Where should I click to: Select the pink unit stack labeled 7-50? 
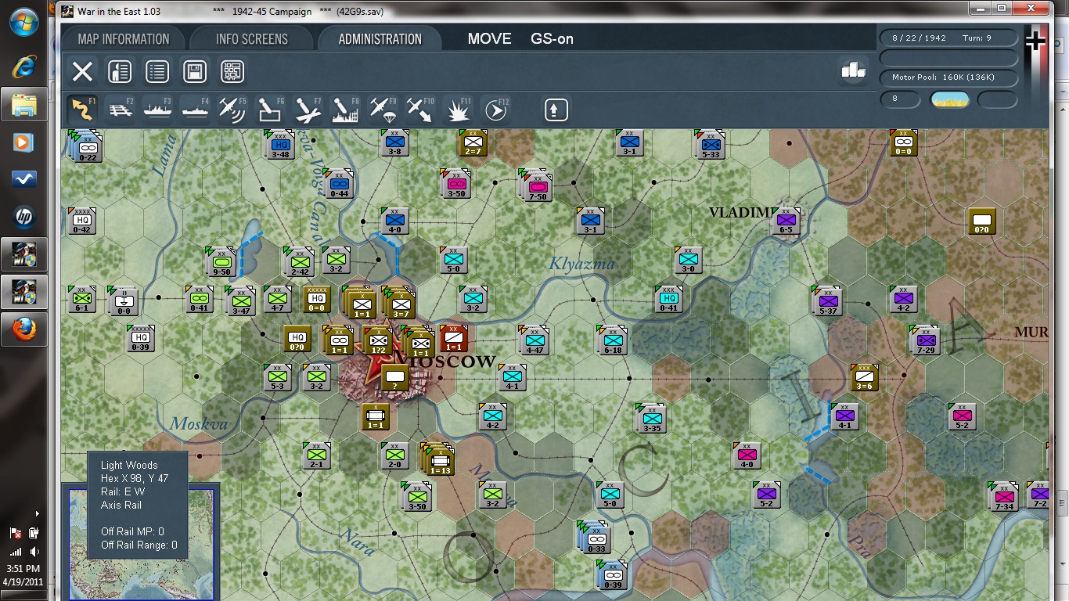[x=537, y=187]
